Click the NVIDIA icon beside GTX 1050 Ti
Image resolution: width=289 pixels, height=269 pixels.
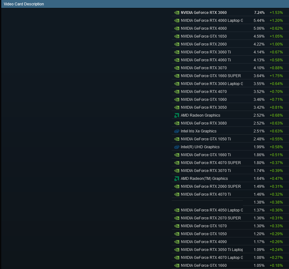[176, 139]
